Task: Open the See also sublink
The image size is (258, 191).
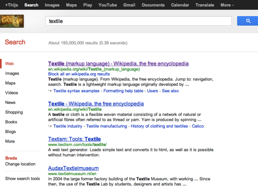Action: pyautogui.click(x=170, y=91)
